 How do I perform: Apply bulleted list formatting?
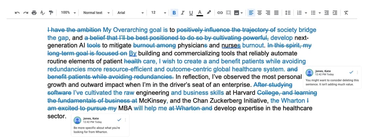(x=313, y=13)
